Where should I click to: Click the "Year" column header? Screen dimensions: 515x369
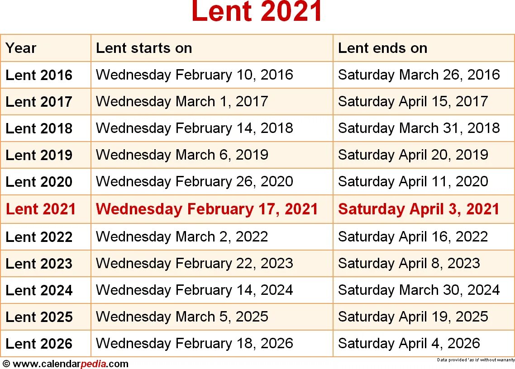tap(21, 48)
